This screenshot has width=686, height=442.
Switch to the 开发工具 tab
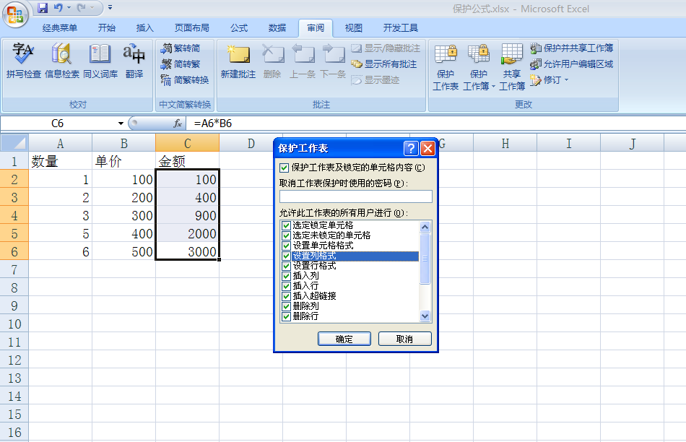[401, 28]
